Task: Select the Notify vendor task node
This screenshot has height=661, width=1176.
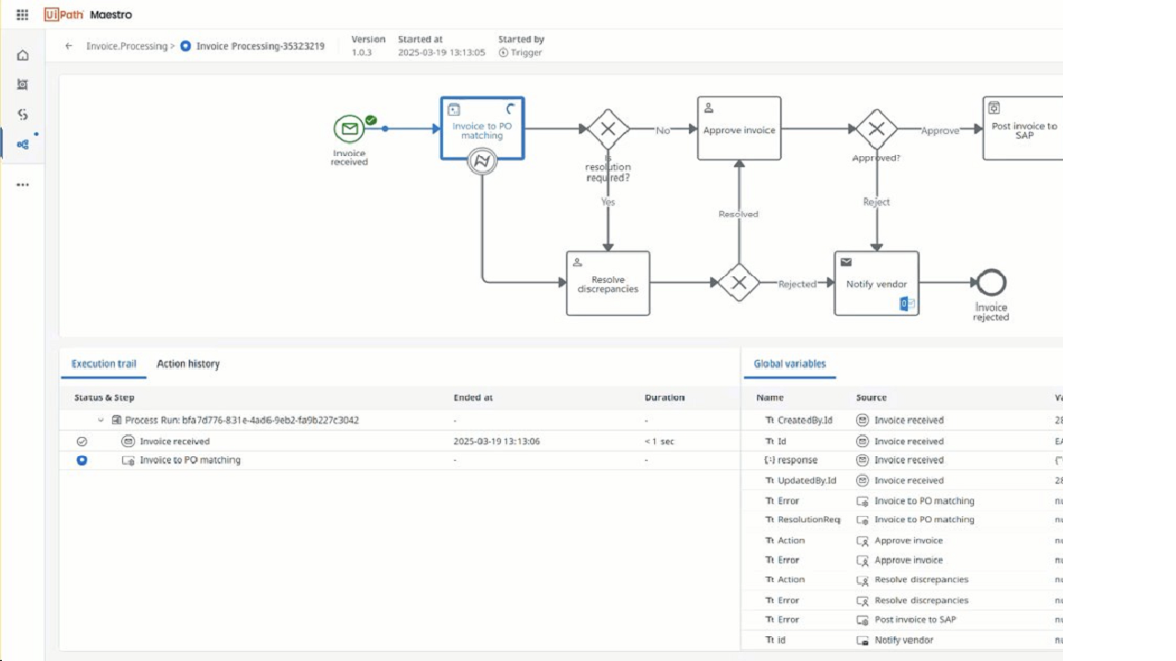Action: [876, 284]
